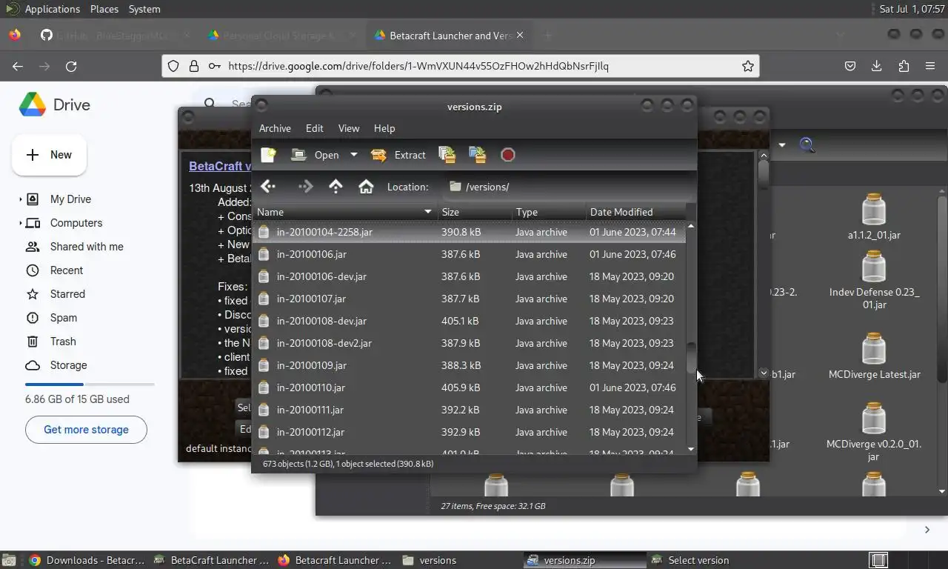The height and width of the screenshot is (569, 948).
Task: Select in-20100107.jar file row
Action: [x=469, y=299]
